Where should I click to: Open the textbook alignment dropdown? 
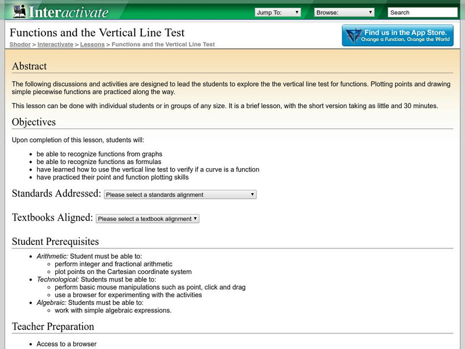click(148, 219)
